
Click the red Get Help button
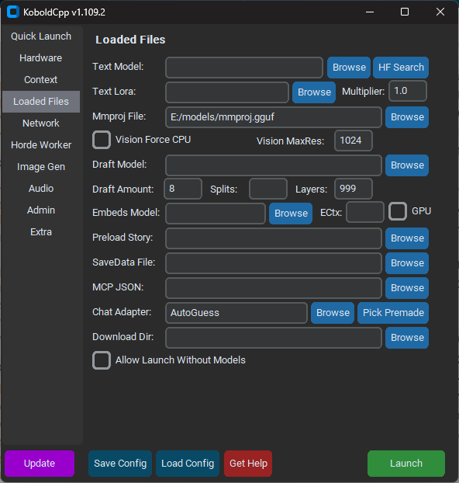248,464
